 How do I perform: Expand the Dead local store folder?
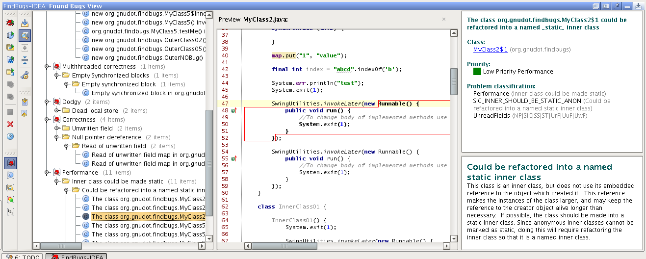[56, 111]
